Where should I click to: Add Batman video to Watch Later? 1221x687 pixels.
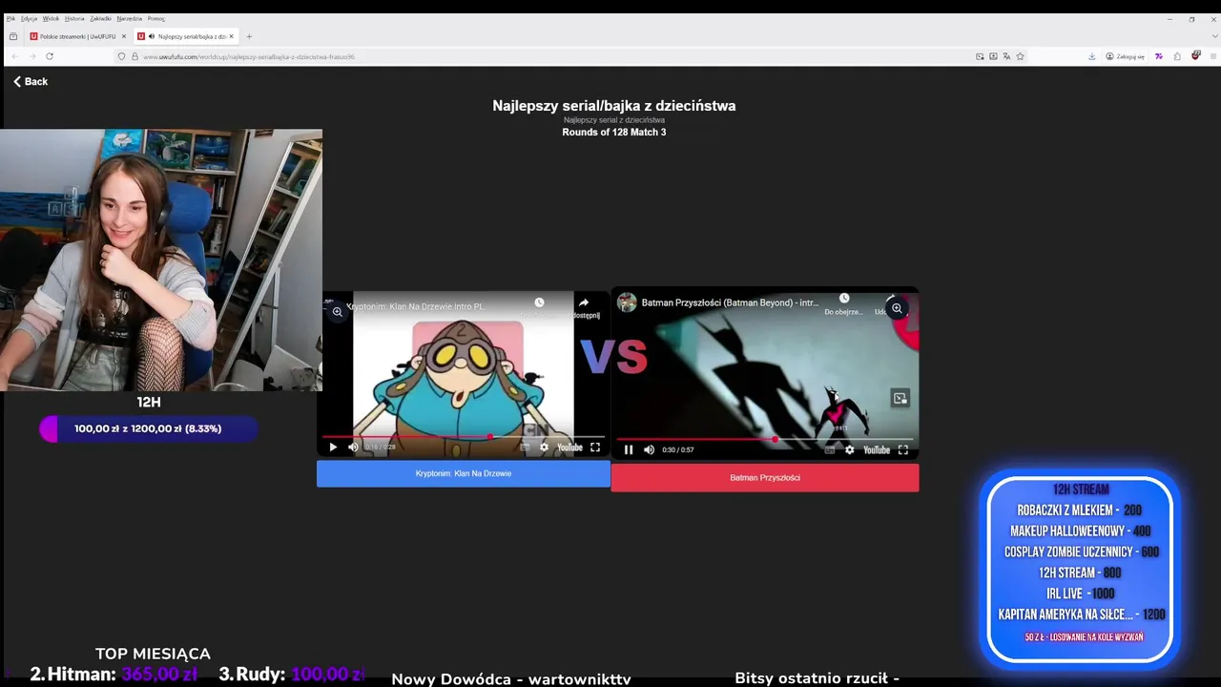pyautogui.click(x=844, y=299)
